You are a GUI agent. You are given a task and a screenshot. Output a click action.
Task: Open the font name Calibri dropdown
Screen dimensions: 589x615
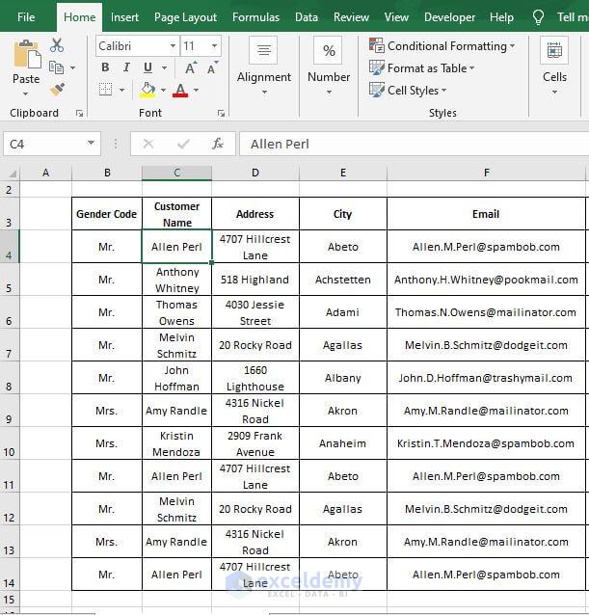(x=173, y=46)
